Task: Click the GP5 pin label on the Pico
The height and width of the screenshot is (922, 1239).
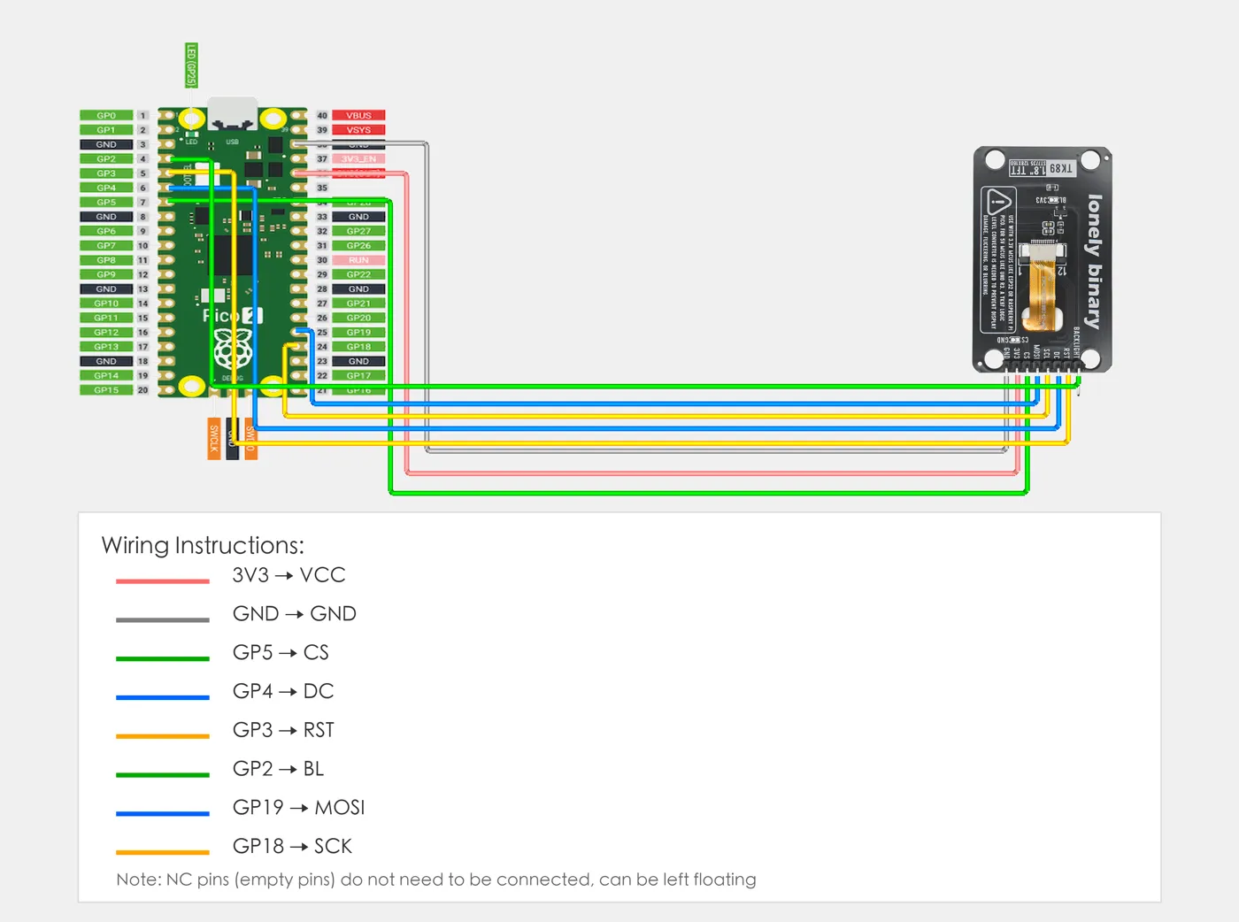Action: 106,203
